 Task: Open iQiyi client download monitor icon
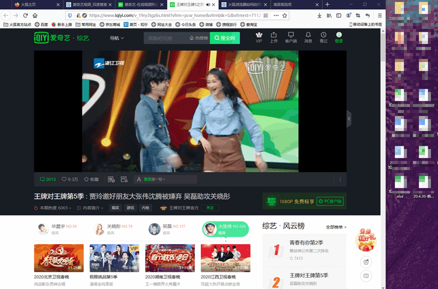point(291,38)
